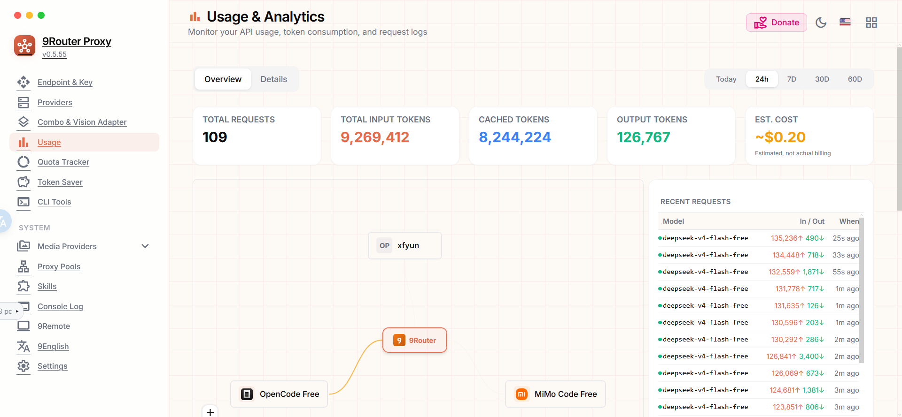Viewport: 902px width, 417px height.
Task: Click the Token Saver piggy bank icon
Action: click(x=23, y=182)
